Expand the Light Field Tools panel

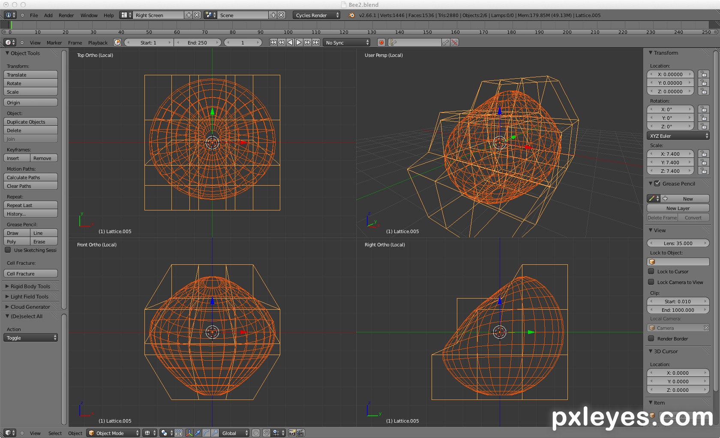(x=29, y=296)
